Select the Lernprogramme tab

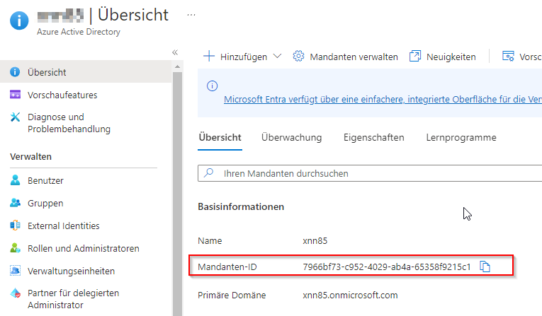click(x=461, y=138)
